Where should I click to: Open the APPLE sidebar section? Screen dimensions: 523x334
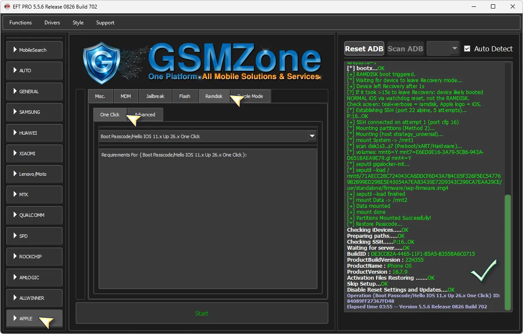(x=34, y=319)
